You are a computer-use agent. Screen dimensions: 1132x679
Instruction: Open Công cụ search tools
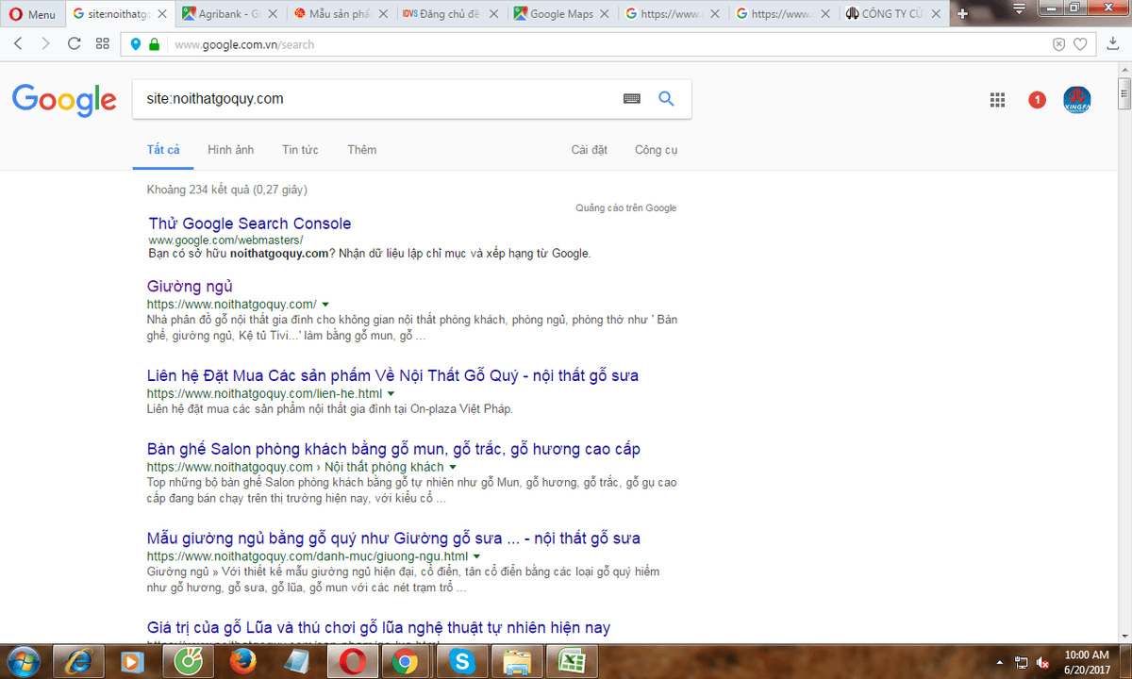pyautogui.click(x=657, y=150)
